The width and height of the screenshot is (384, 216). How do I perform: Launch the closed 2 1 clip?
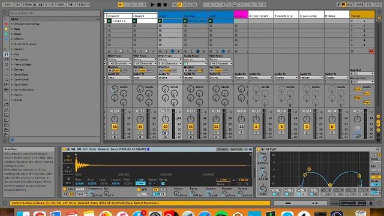tap(109, 21)
